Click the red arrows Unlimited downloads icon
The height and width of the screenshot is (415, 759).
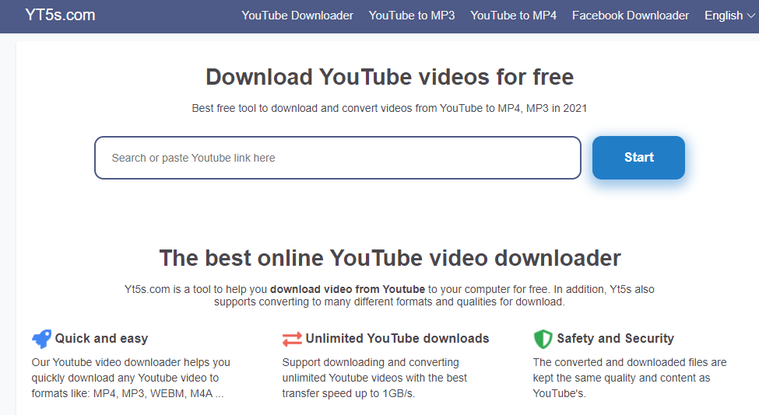point(292,339)
